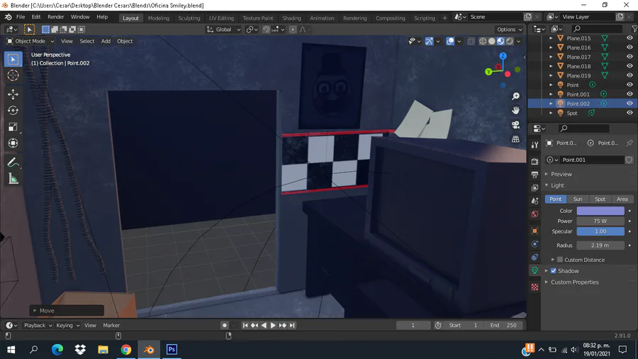Play the animation
Viewport: 638px width, 359px height.
[x=273, y=325]
